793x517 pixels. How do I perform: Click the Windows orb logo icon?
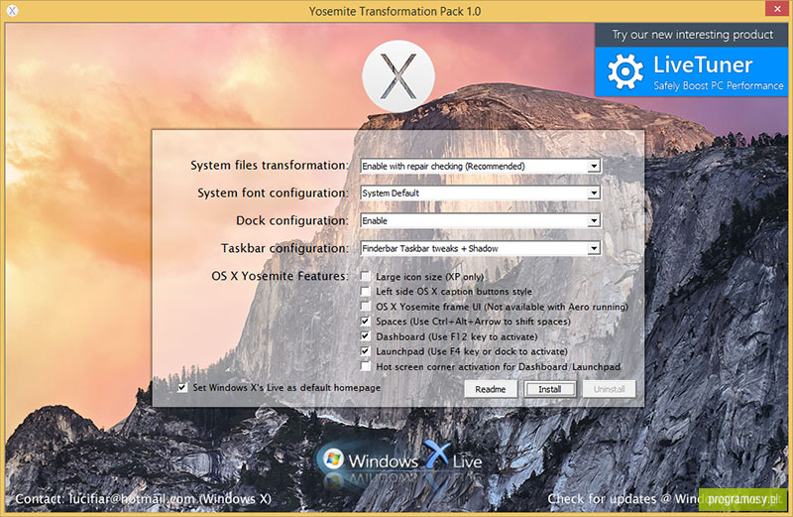(x=333, y=458)
